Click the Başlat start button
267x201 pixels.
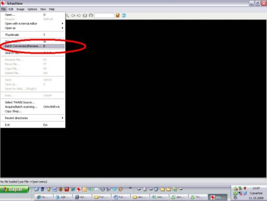click(15, 189)
